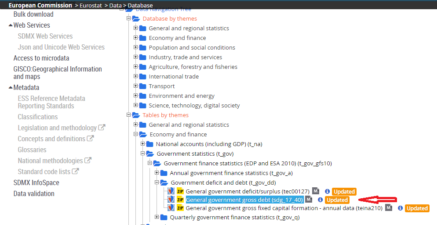Expand Science, technology, digital society node
The image size is (437, 225).
[x=135, y=105]
